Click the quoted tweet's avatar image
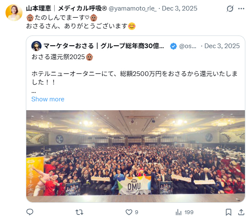 click(36, 46)
